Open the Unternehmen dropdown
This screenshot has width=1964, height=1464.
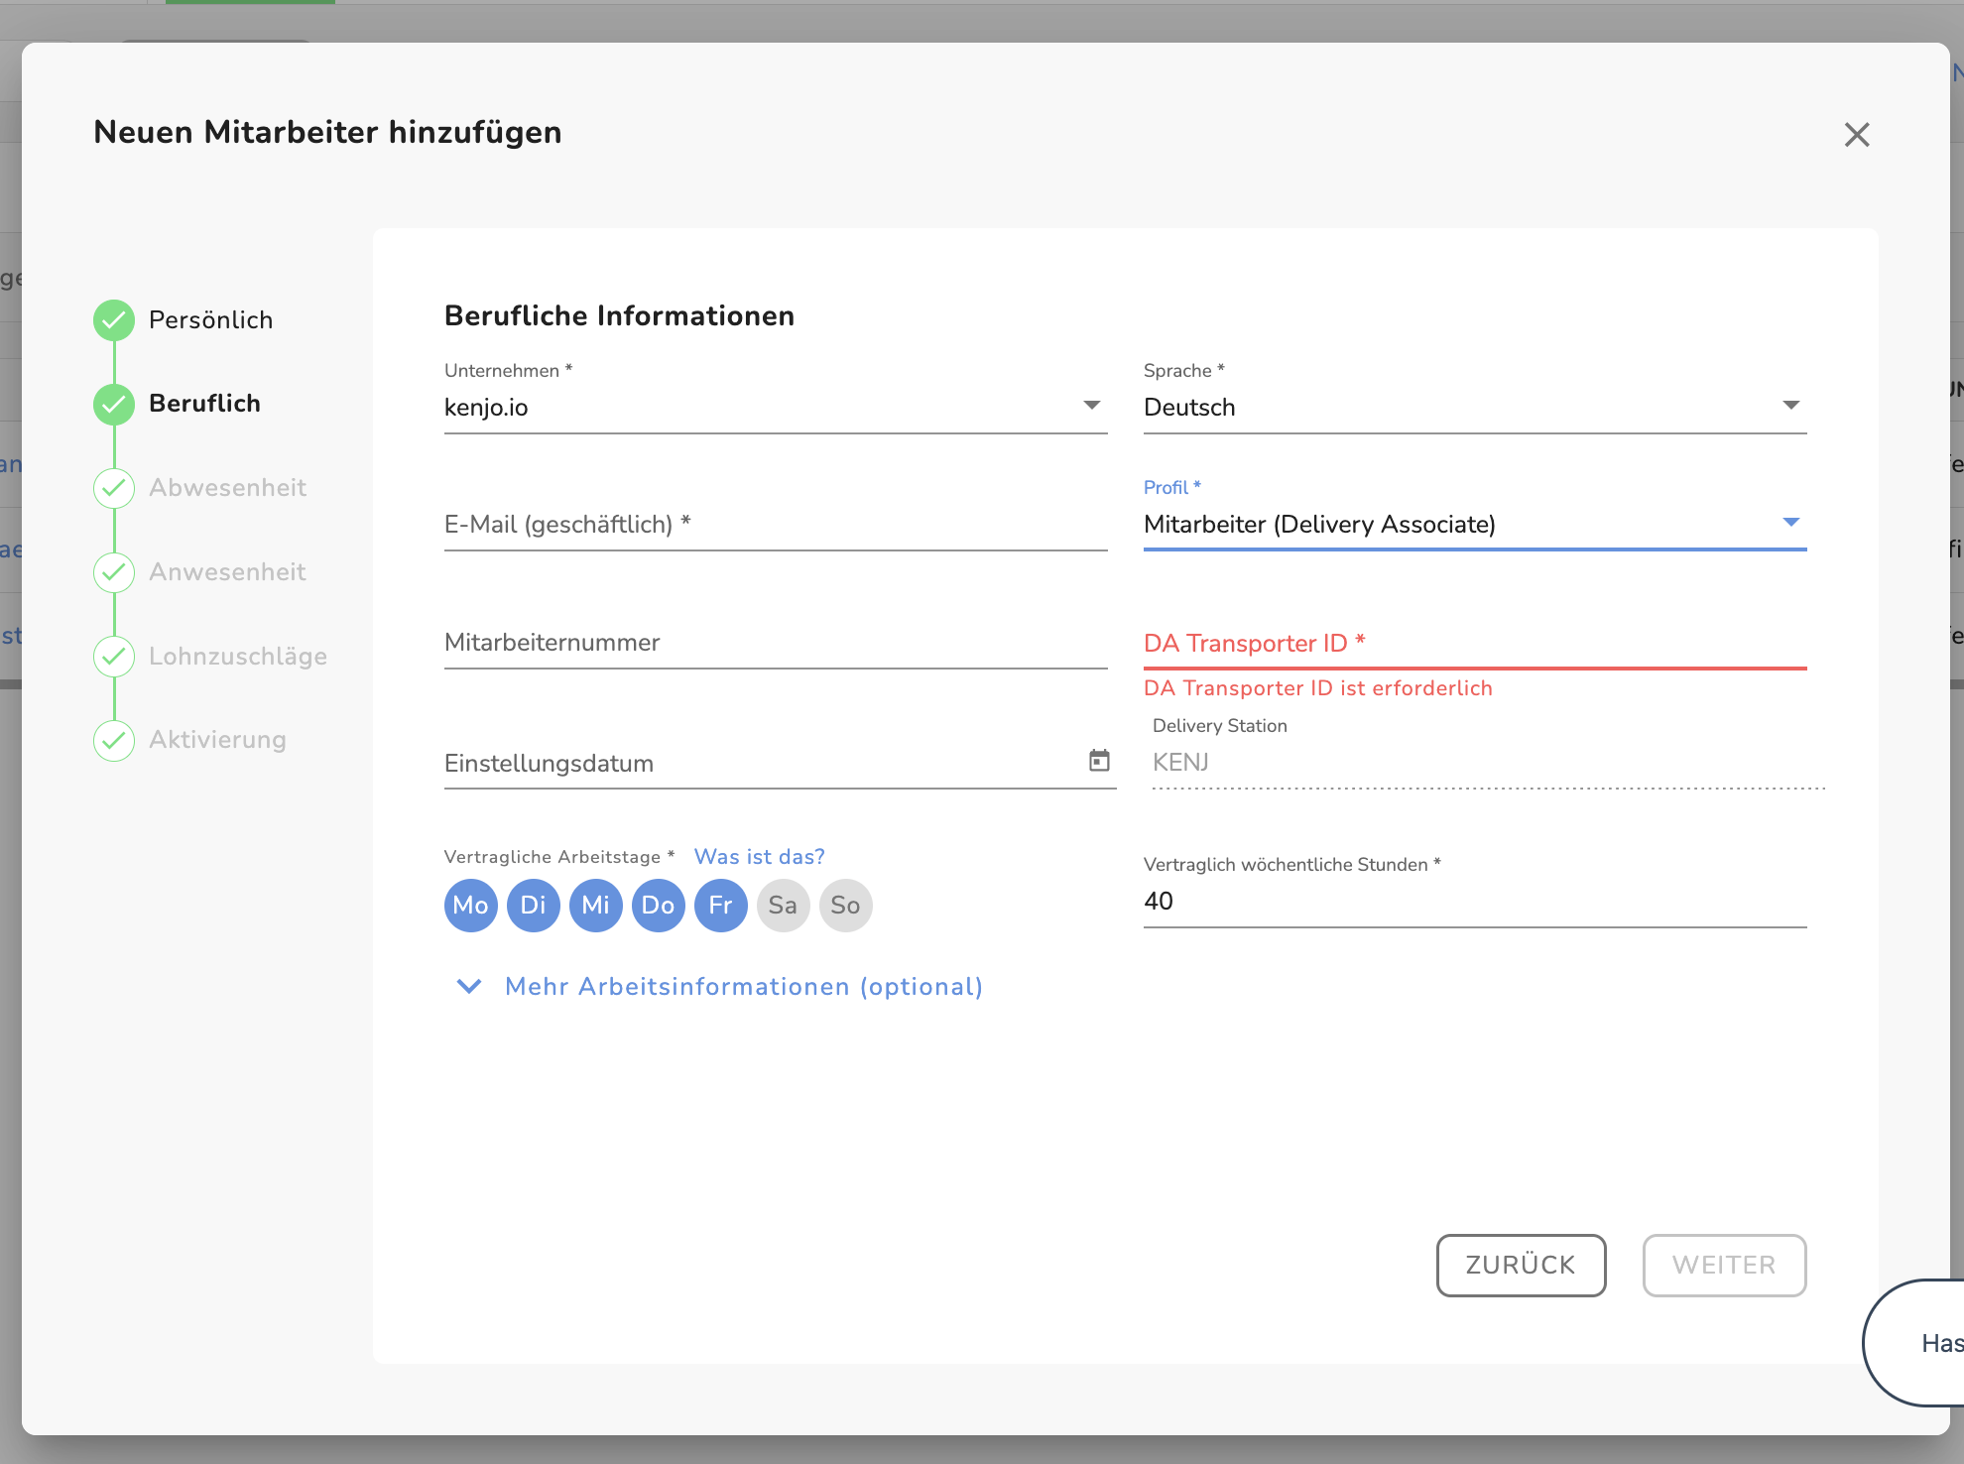point(775,408)
